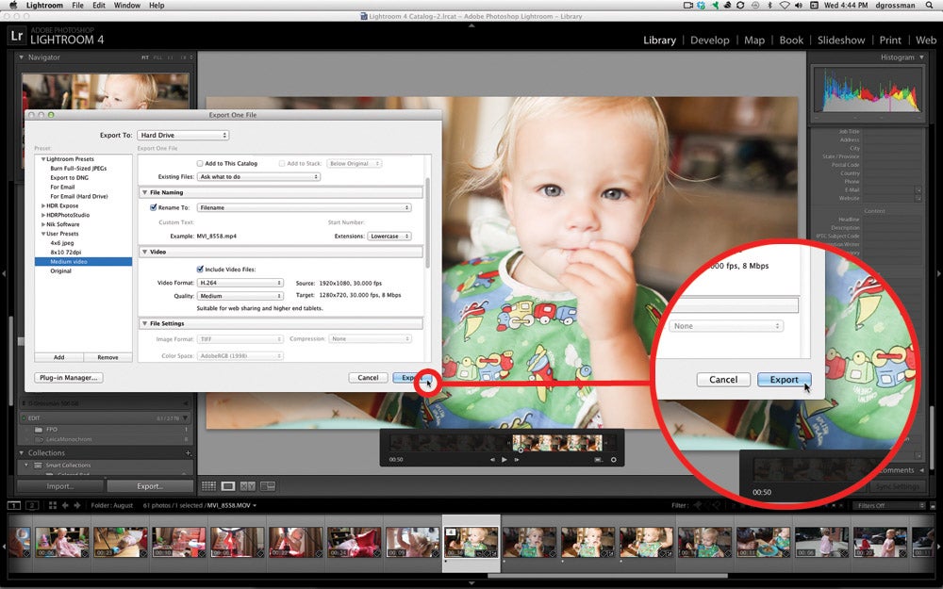Collapse the File Settings section

pyautogui.click(x=145, y=323)
